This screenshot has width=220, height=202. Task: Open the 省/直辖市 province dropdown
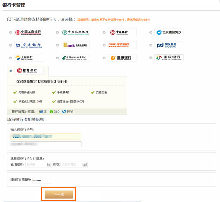click(39, 164)
